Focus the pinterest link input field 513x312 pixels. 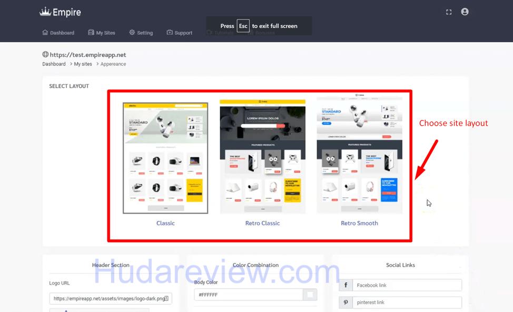pyautogui.click(x=407, y=303)
